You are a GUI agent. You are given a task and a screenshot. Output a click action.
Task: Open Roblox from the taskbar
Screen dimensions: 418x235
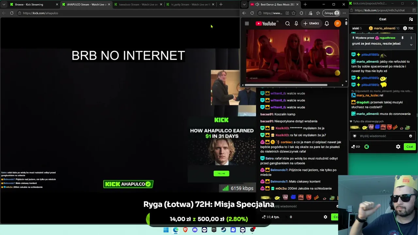click(233, 230)
